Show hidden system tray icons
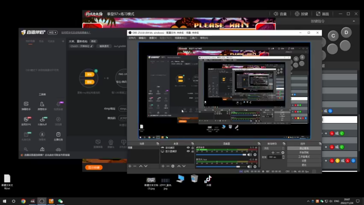Screen dimensions: 364x205 coord(308,201)
